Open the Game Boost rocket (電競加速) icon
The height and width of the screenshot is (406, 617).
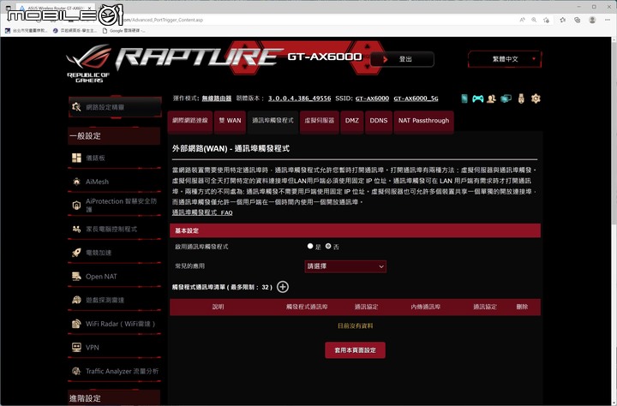pyautogui.click(x=76, y=253)
